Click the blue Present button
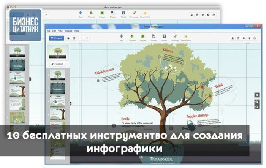Image resolution: width=266 pixels, height=168 pixels. click(56, 38)
